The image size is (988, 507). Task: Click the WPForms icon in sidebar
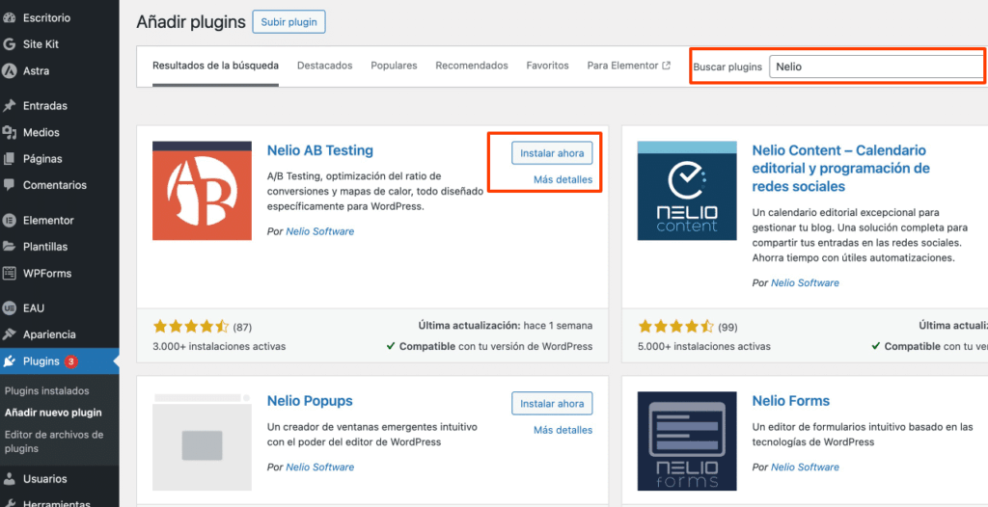(x=9, y=274)
